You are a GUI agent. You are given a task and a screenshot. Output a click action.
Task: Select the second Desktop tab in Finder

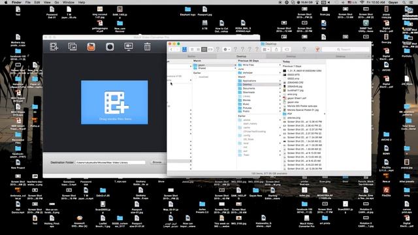tap(241, 57)
